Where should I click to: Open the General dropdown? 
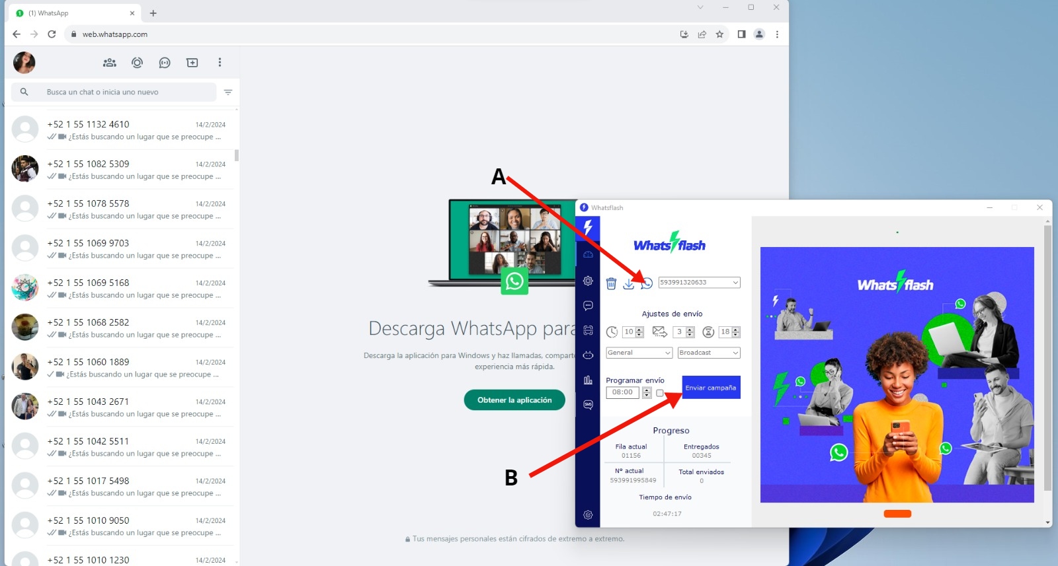[639, 353]
